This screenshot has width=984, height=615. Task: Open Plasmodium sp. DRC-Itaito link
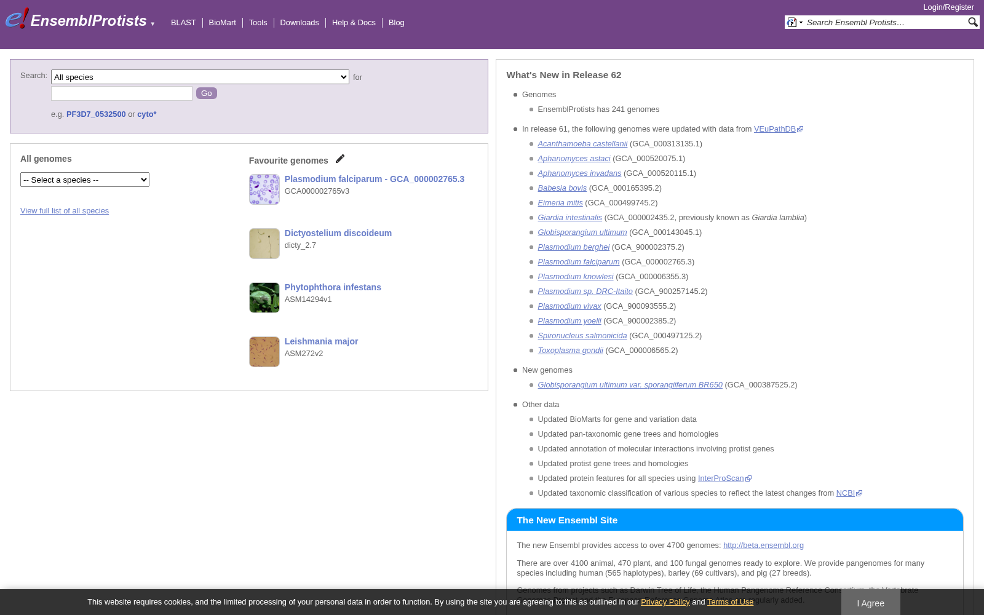click(x=585, y=292)
